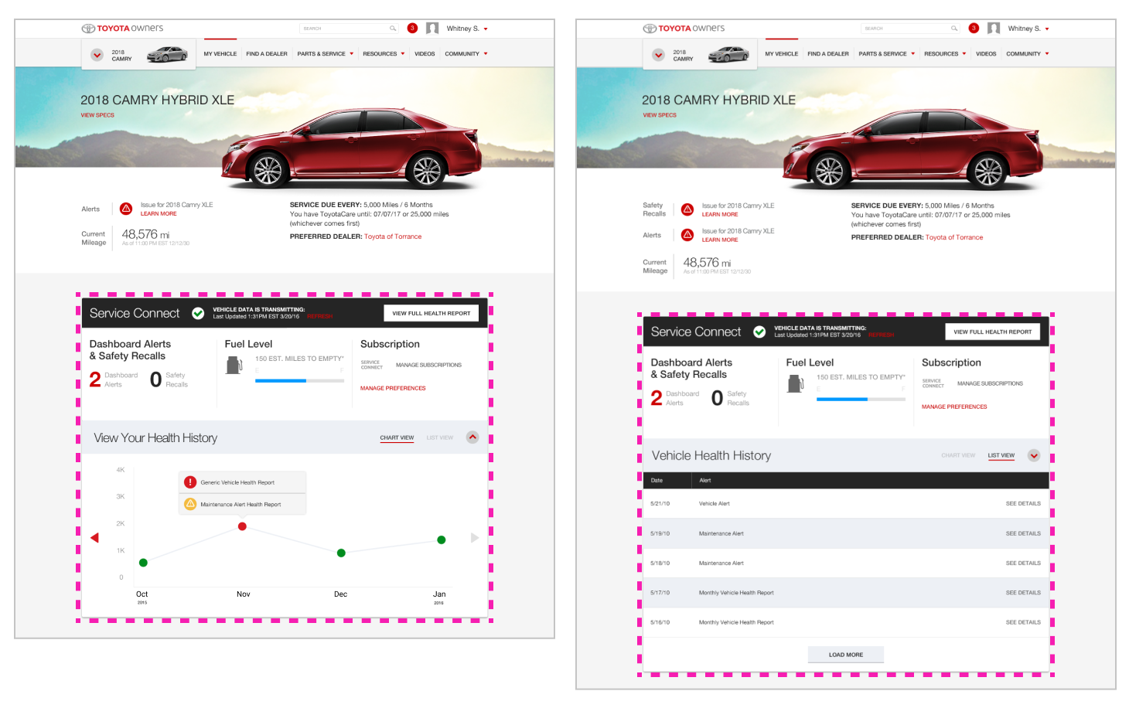The image size is (1129, 708).
Task: Open Resources dropdown on left page
Action: (384, 54)
